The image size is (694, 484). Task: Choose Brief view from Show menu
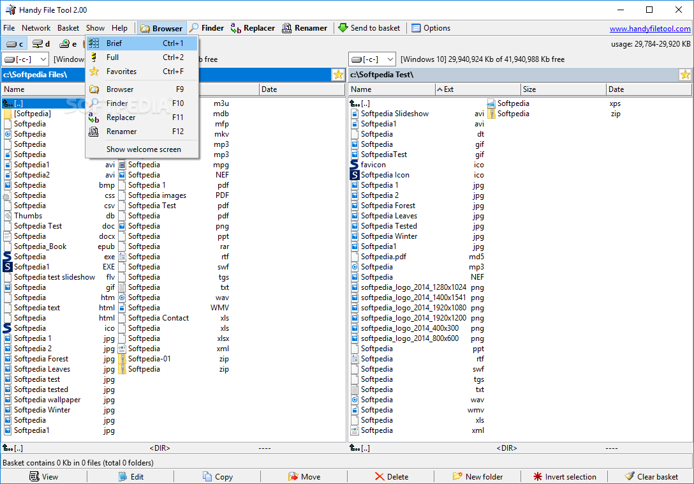142,43
